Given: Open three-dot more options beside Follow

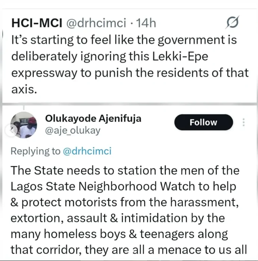Looking at the screenshot, I should pyautogui.click(x=243, y=122).
